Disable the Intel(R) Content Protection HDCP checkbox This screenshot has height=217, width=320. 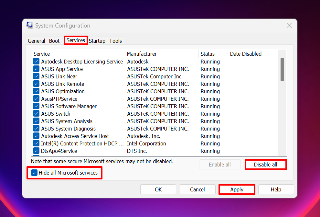36,143
